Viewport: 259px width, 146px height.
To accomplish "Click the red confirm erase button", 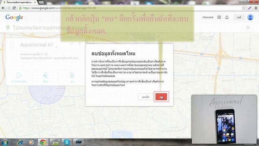I will point(161,97).
